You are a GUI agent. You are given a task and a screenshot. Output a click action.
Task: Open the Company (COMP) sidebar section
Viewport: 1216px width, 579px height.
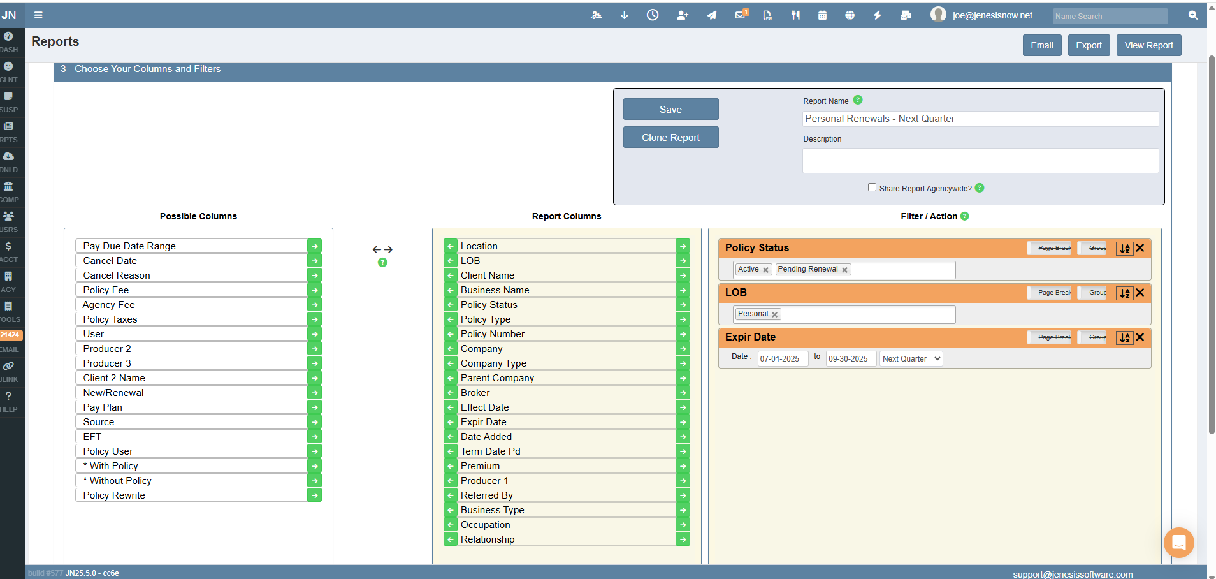click(x=9, y=191)
